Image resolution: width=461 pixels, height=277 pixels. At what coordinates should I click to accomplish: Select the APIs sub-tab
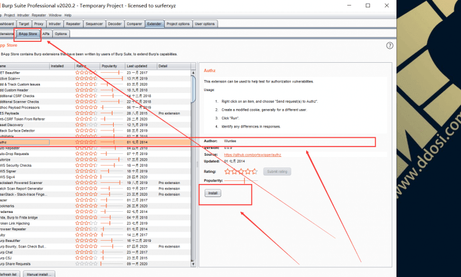pos(46,34)
